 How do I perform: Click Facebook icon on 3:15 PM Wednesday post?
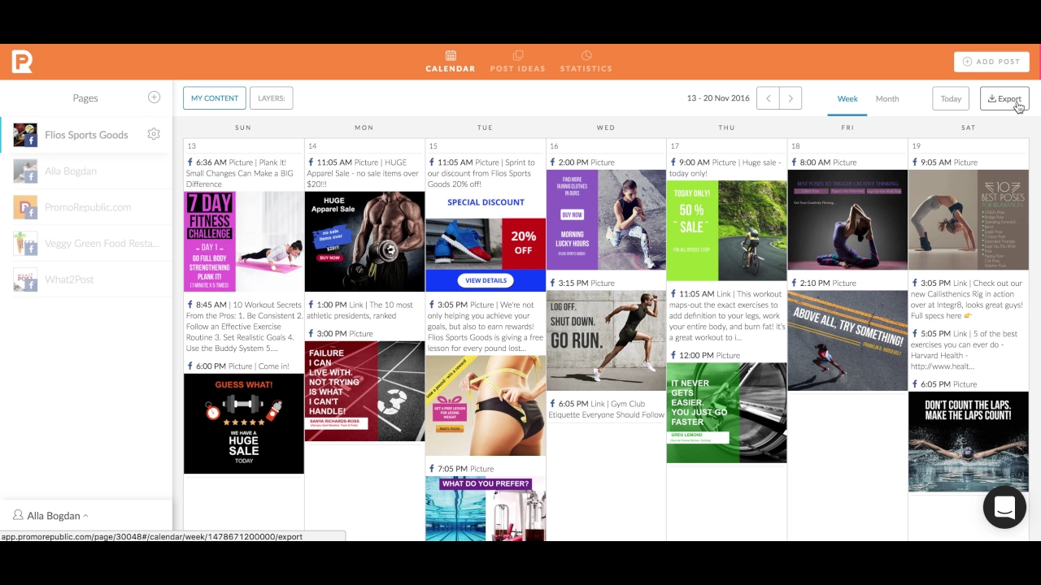pos(552,284)
